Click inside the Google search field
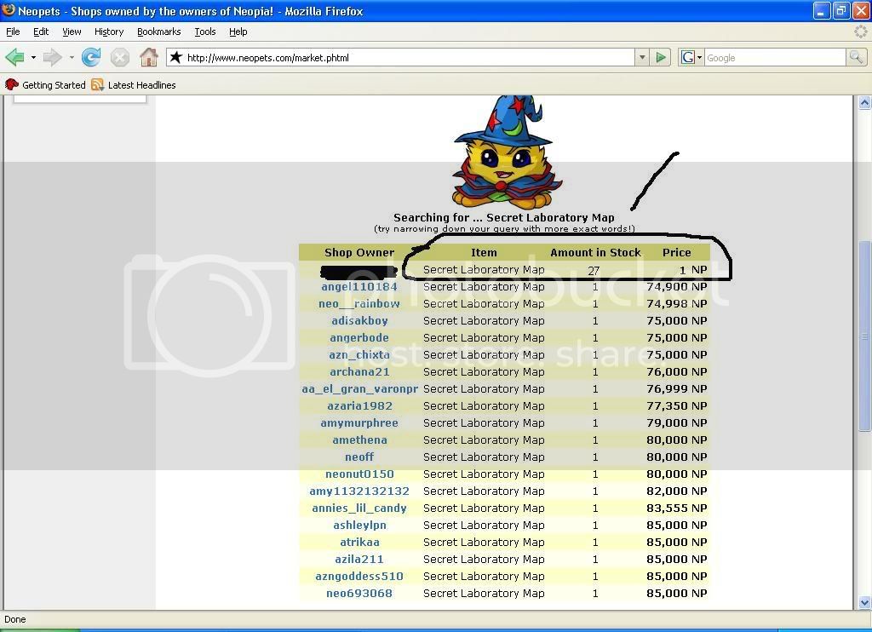The image size is (872, 632). 773,58
